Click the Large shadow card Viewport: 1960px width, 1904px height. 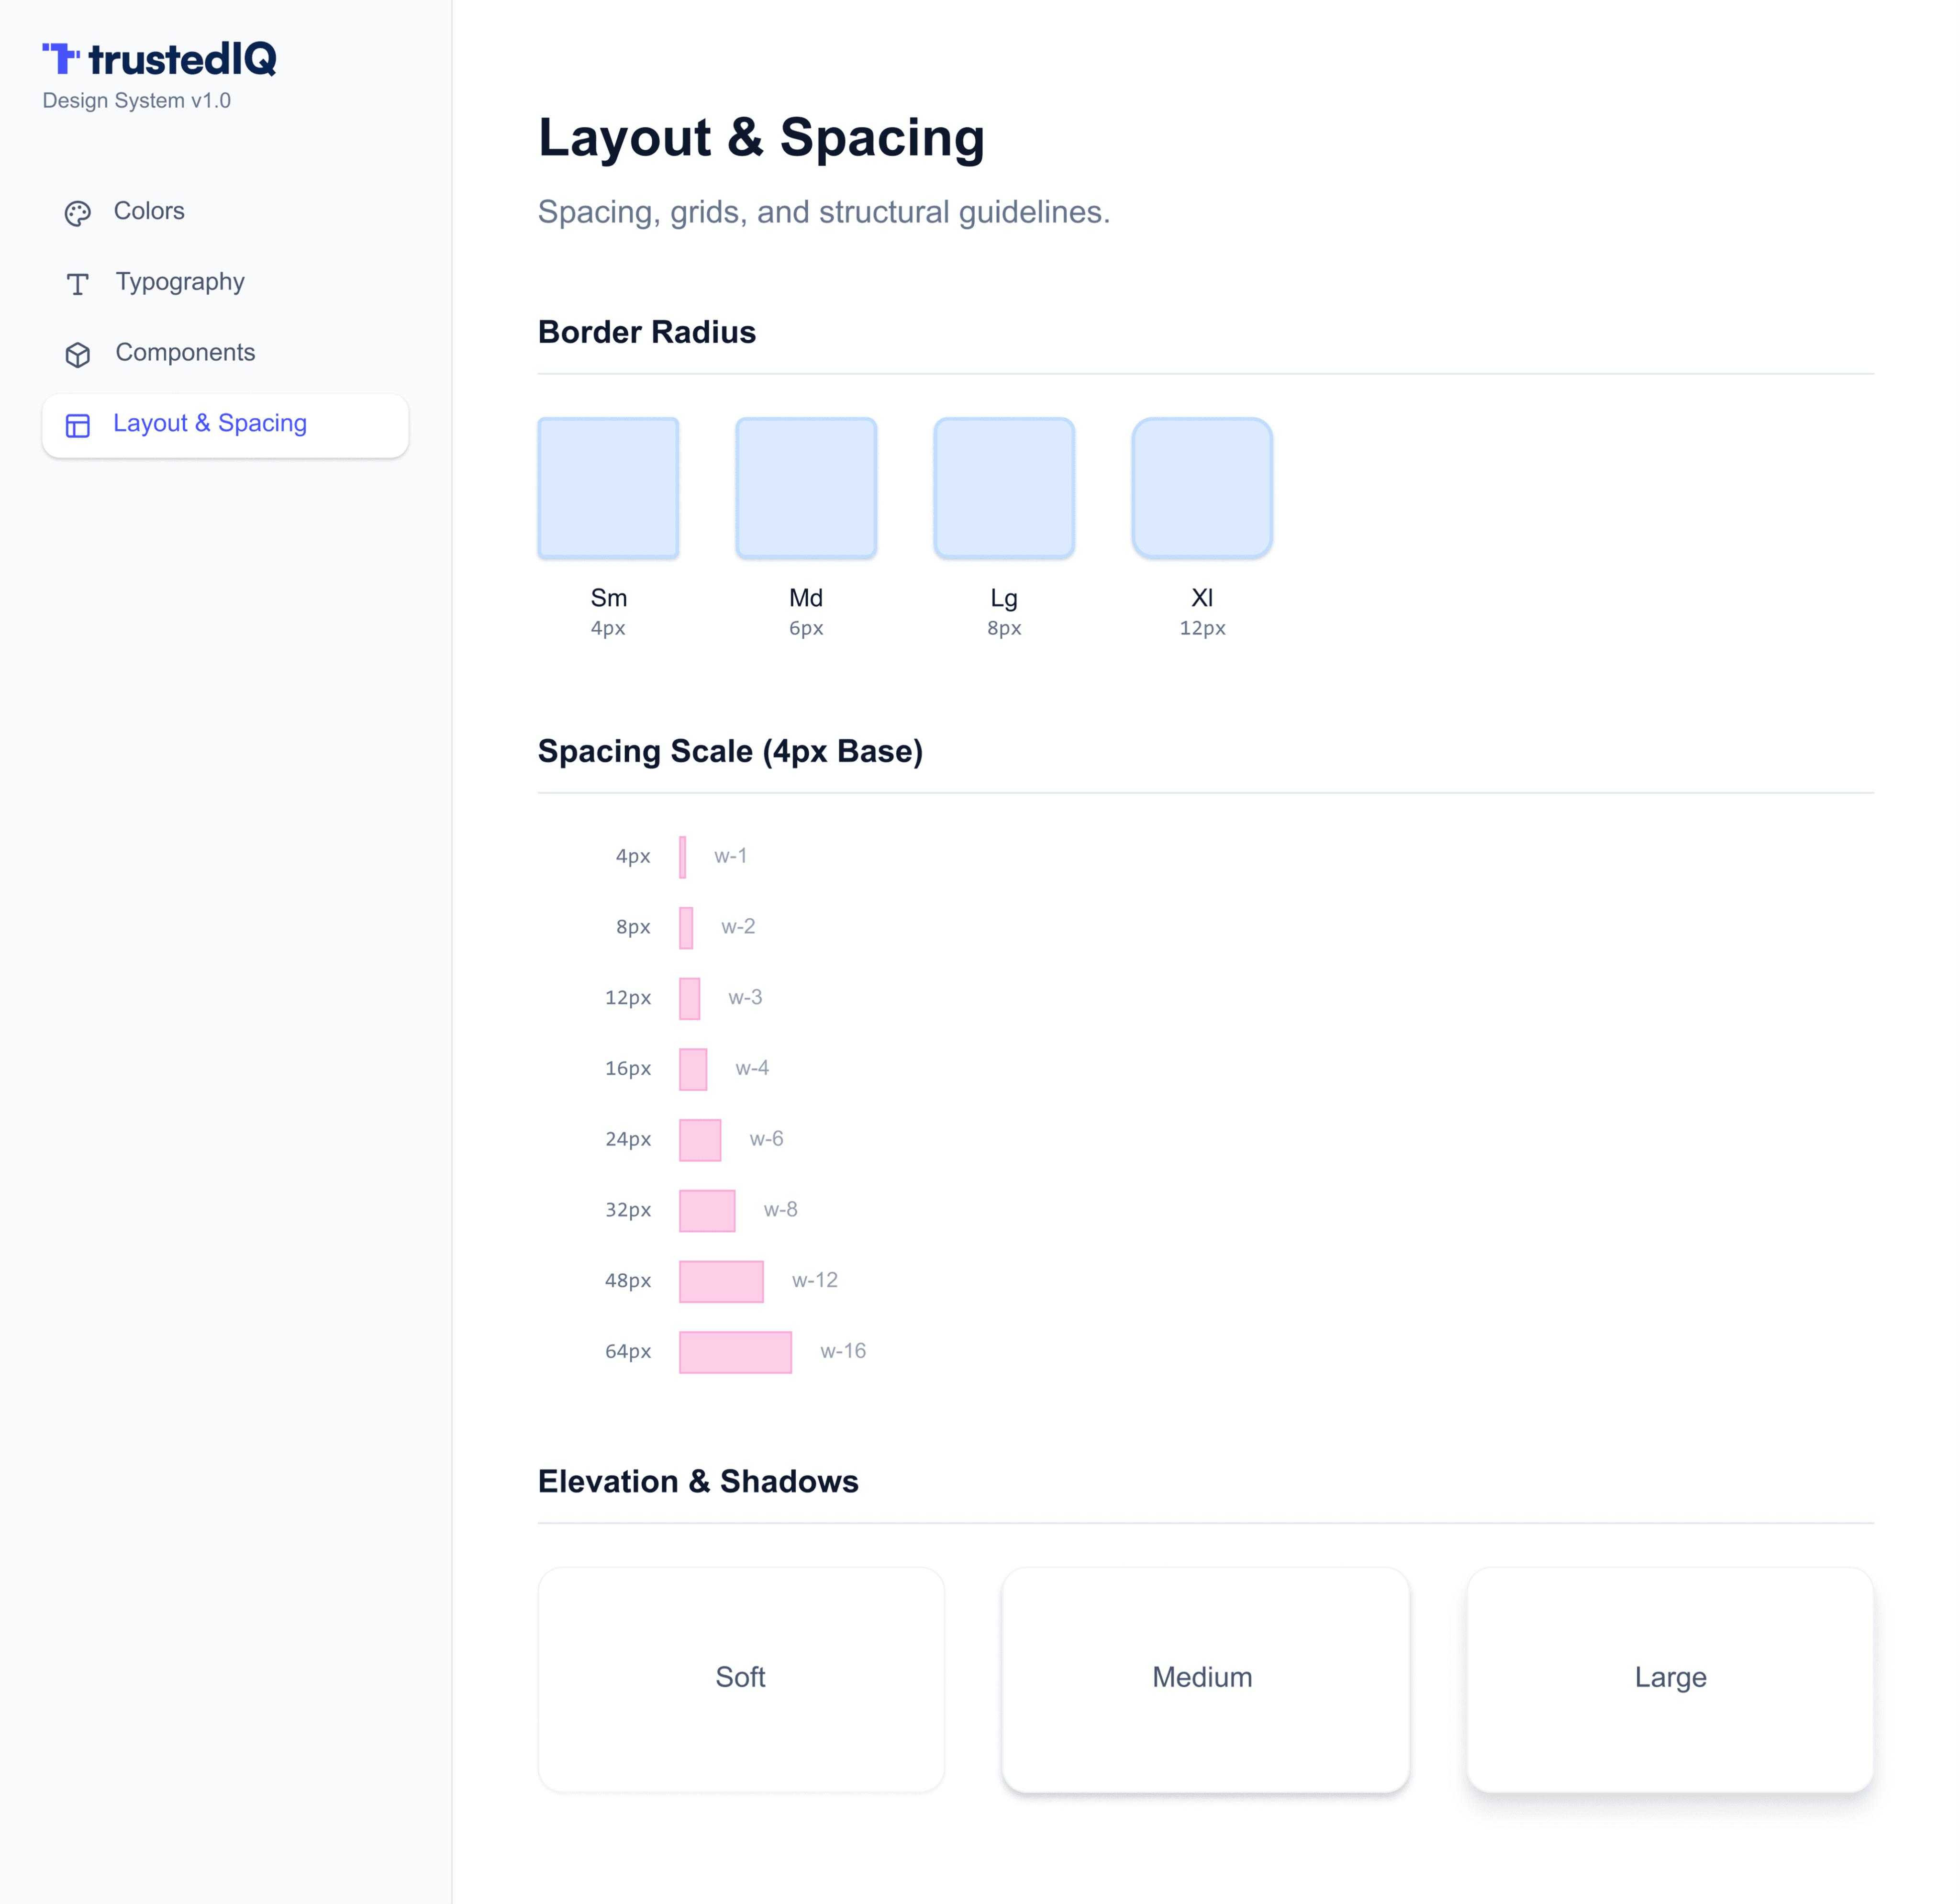pos(1669,1678)
